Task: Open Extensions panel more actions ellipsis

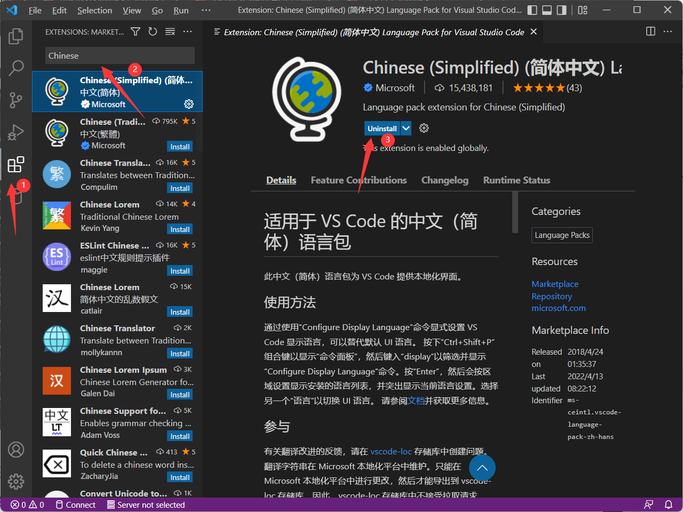Action: tap(187, 32)
